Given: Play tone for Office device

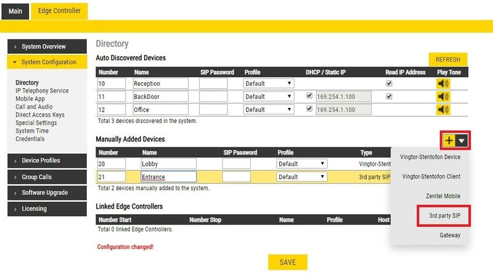Looking at the screenshot, I should click(443, 110).
